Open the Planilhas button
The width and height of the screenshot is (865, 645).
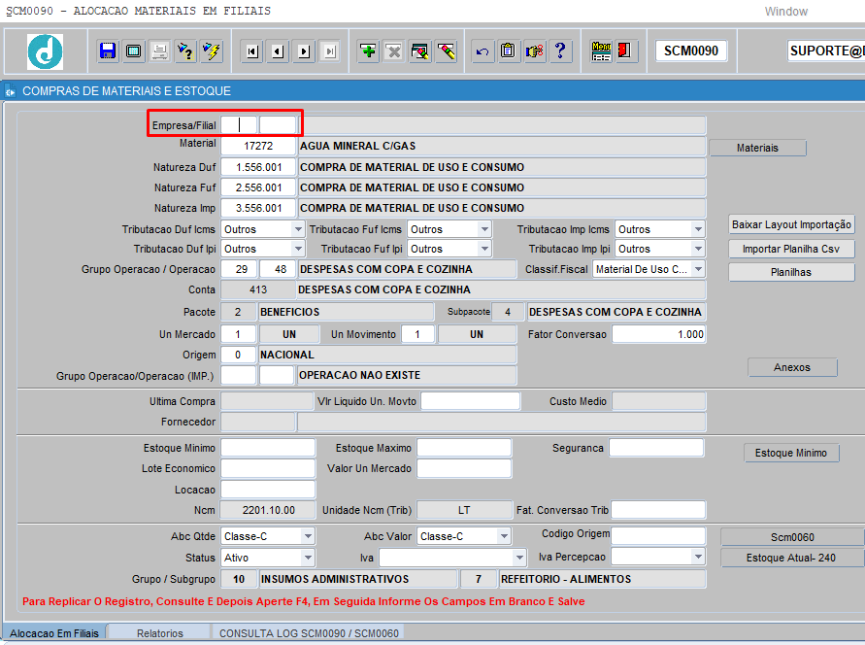tap(791, 272)
